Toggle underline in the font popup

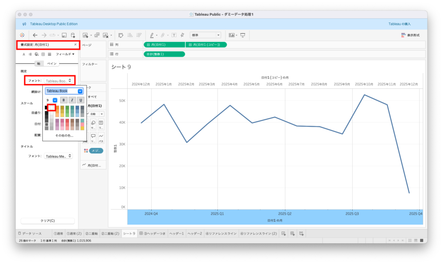point(80,100)
